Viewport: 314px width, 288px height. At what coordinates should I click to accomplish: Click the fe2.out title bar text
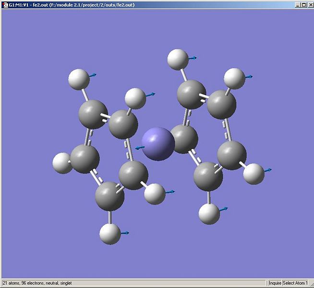(72, 5)
